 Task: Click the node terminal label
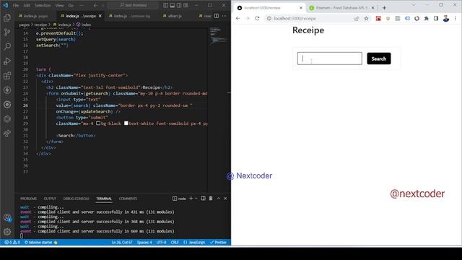[x=179, y=199]
